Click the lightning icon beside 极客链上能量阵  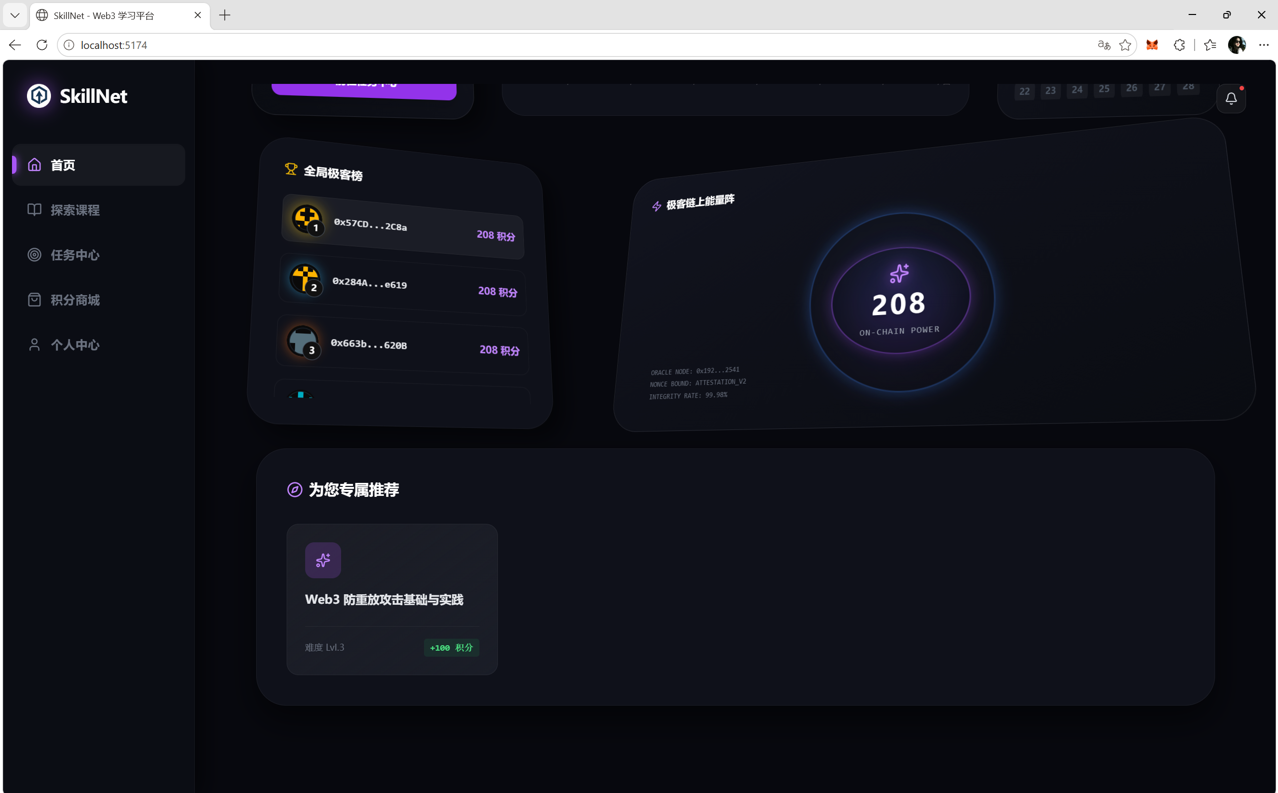click(x=657, y=206)
